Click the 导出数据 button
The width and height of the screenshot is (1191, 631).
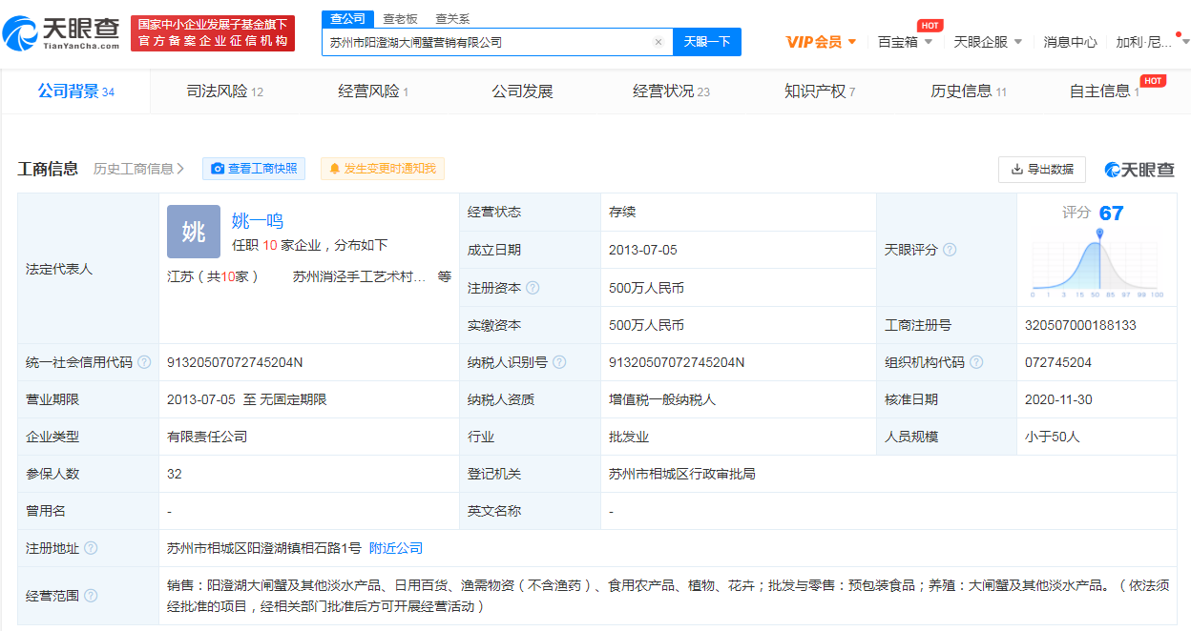[x=1042, y=170]
